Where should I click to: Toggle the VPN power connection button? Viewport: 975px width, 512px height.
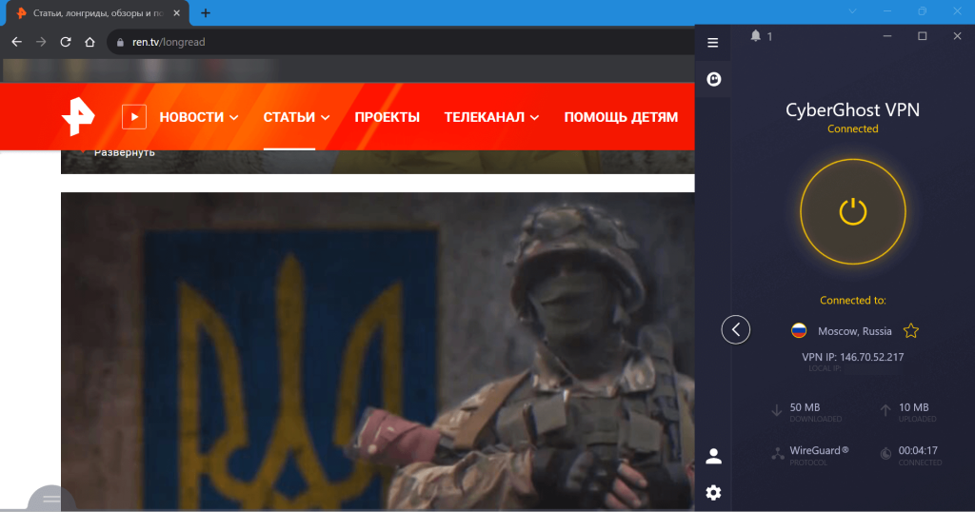(x=852, y=211)
